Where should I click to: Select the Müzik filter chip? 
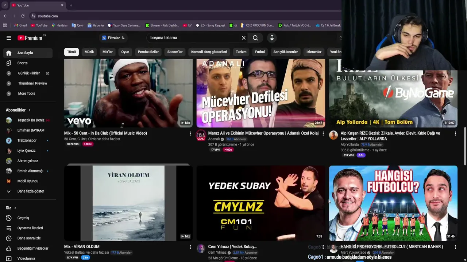tap(89, 52)
